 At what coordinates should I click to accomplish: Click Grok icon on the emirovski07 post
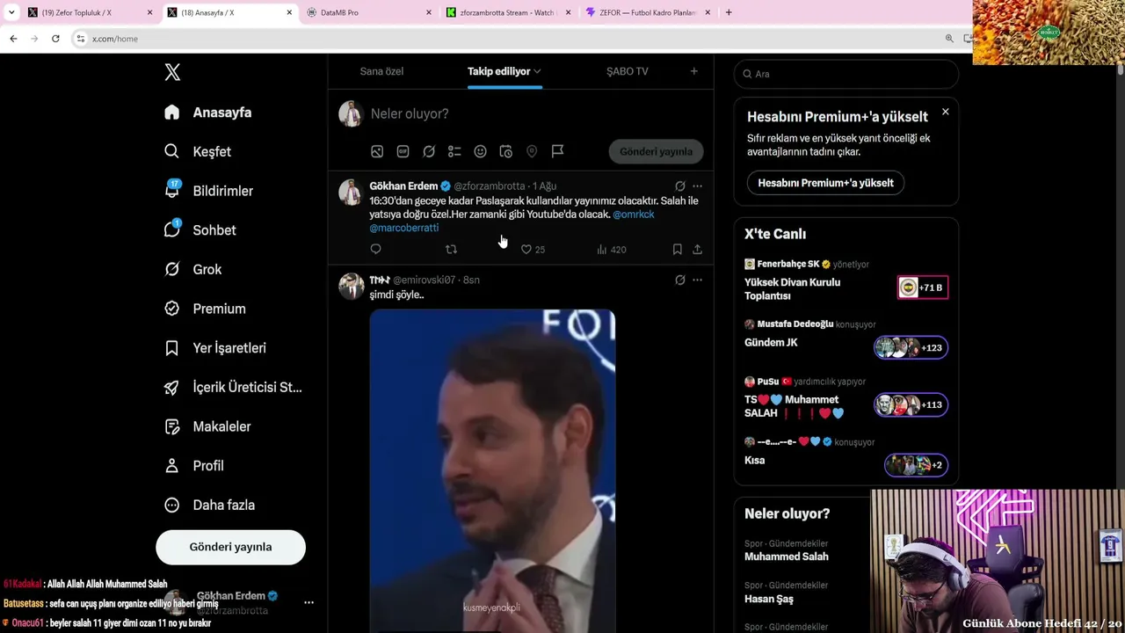click(679, 280)
